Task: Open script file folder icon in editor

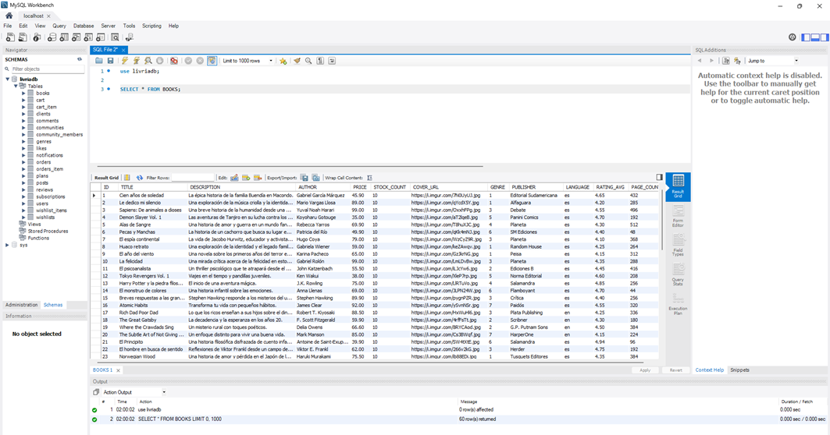Action: [99, 61]
